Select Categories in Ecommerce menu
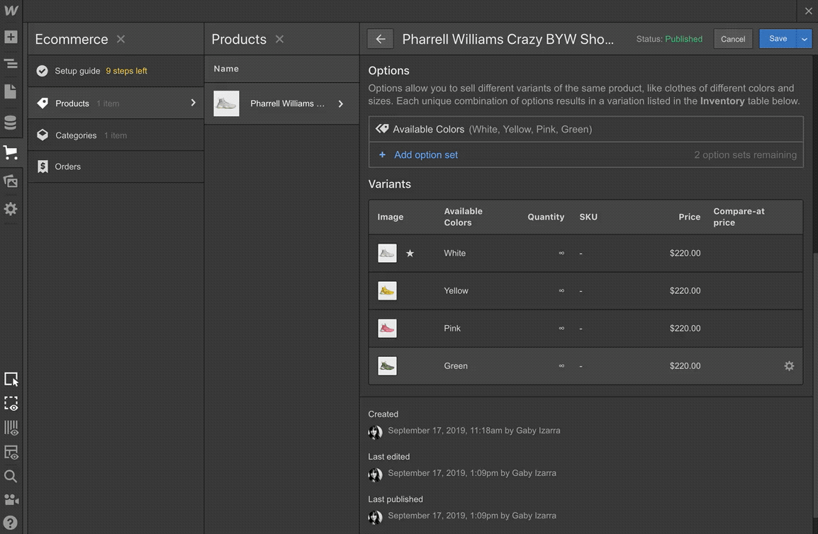This screenshot has width=818, height=534. (116, 135)
